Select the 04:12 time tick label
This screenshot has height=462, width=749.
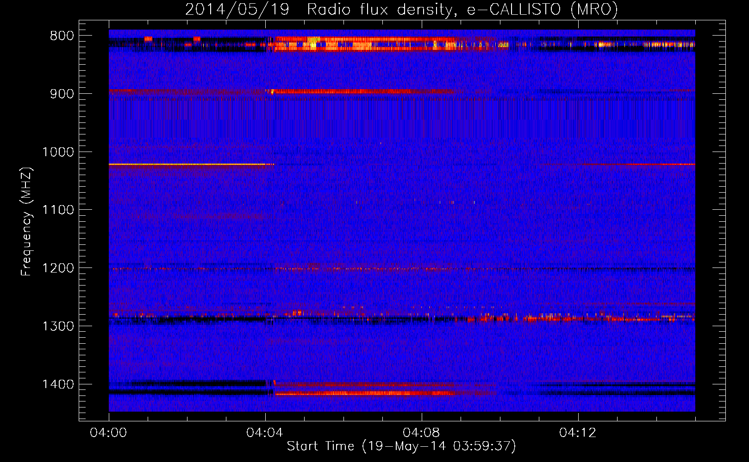point(578,433)
